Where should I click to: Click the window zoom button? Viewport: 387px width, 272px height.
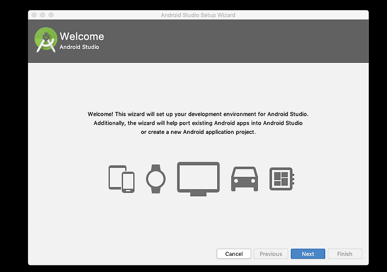[x=51, y=15]
